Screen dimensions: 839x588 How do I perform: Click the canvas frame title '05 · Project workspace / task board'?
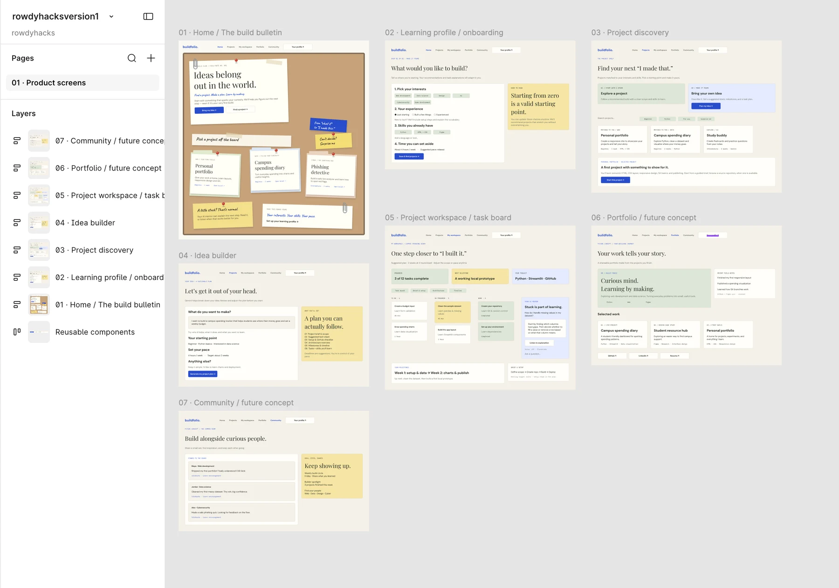click(448, 218)
